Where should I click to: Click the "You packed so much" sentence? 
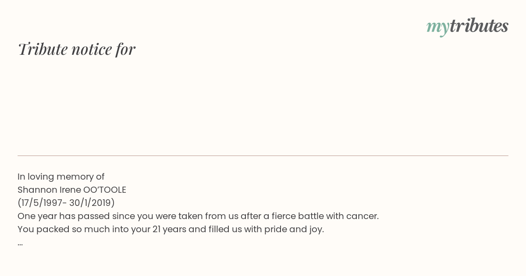[x=171, y=229]
